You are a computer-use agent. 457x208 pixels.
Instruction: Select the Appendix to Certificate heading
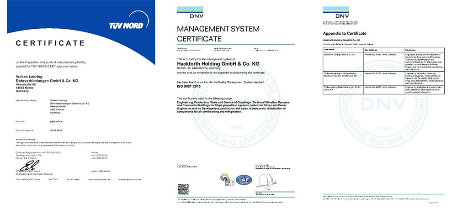(x=345, y=33)
